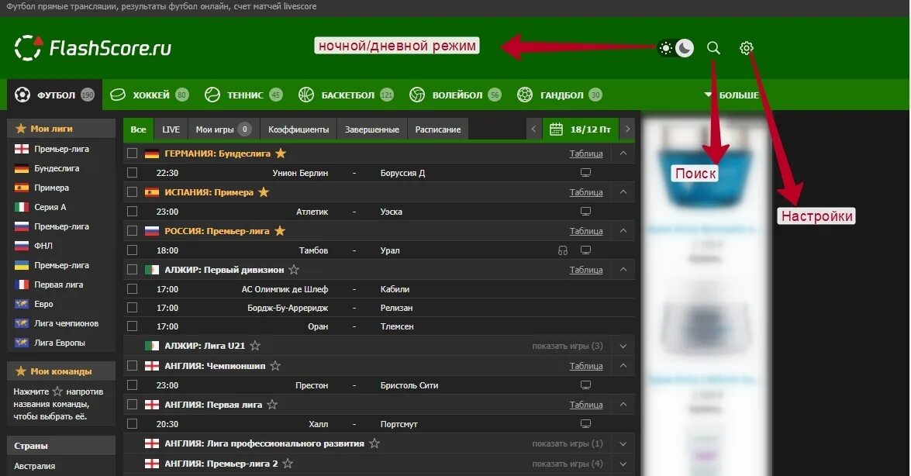Open Таблица link for Бундеслига
The image size is (911, 476).
pos(585,153)
